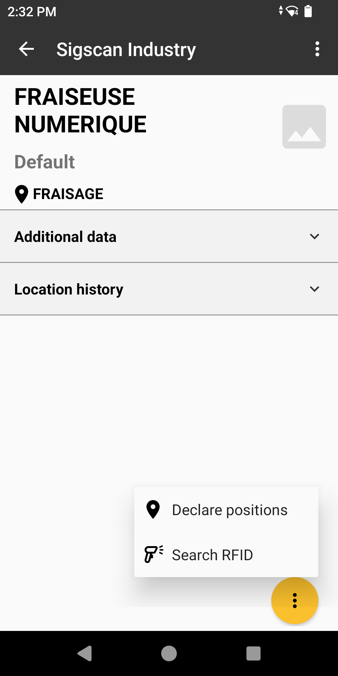The height and width of the screenshot is (676, 338).
Task: Close the yellow floating action menu button
Action: [295, 601]
